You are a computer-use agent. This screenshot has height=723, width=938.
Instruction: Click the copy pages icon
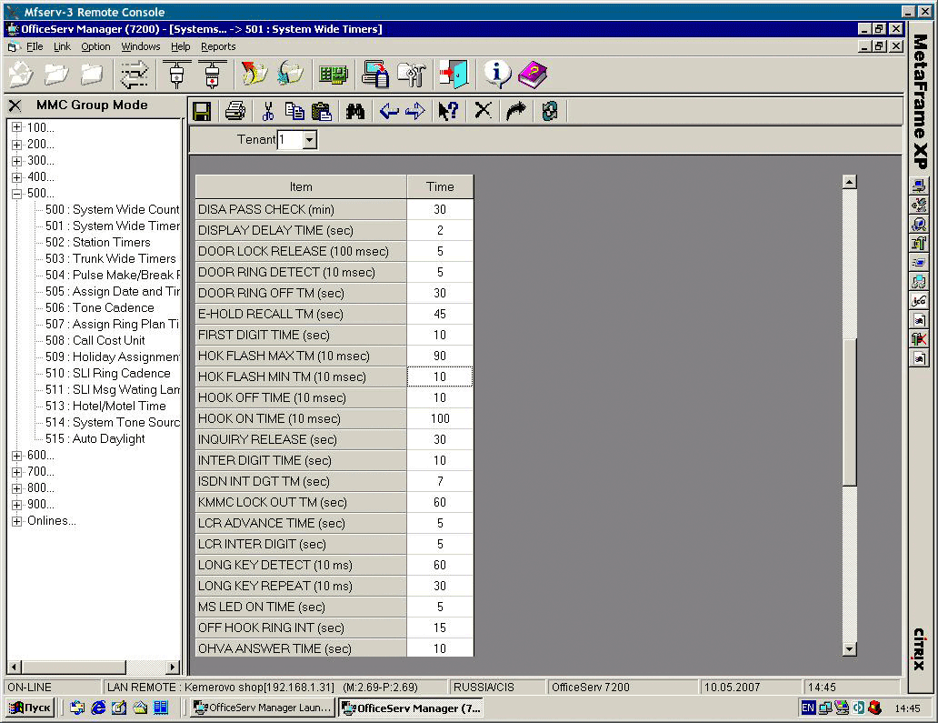pyautogui.click(x=294, y=111)
